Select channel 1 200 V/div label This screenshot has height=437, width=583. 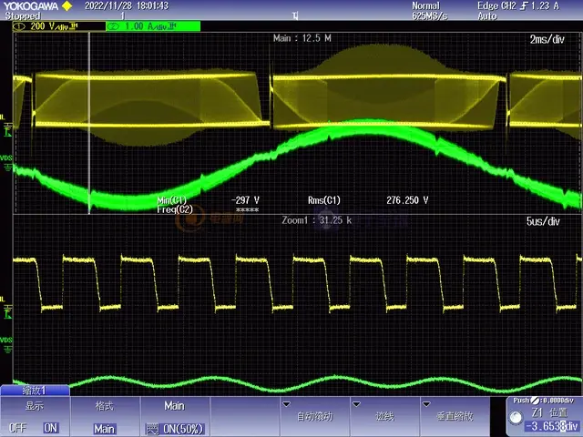(59, 26)
